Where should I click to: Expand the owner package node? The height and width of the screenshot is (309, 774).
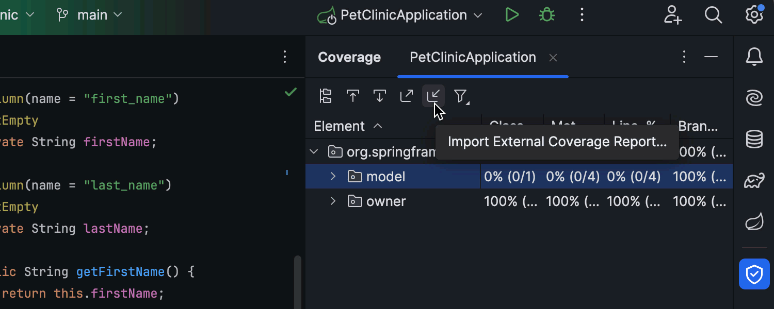tap(333, 201)
